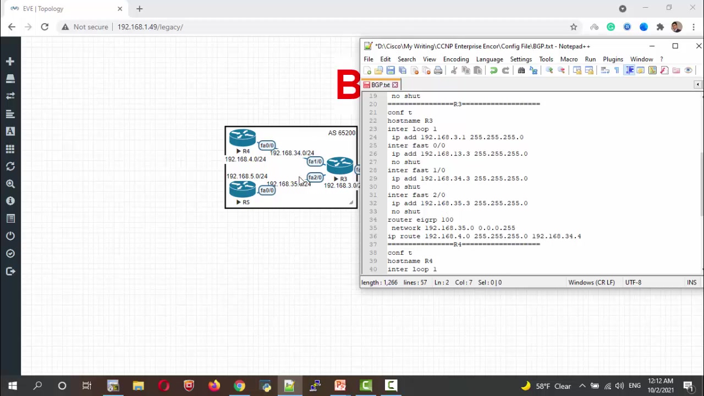Viewport: 704px width, 396px height.
Task: Open the Notepad++ Edit menu
Action: coord(385,59)
